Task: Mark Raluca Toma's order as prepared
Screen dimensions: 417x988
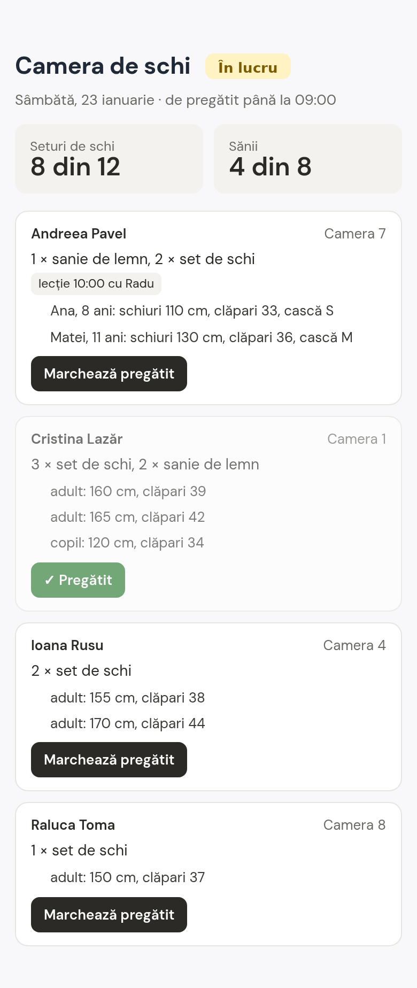Action: [x=109, y=915]
